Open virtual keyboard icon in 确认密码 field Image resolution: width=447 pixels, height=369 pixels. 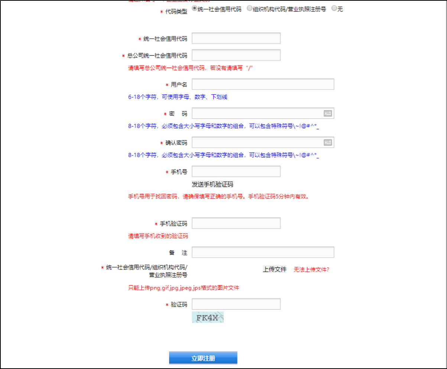(328, 142)
